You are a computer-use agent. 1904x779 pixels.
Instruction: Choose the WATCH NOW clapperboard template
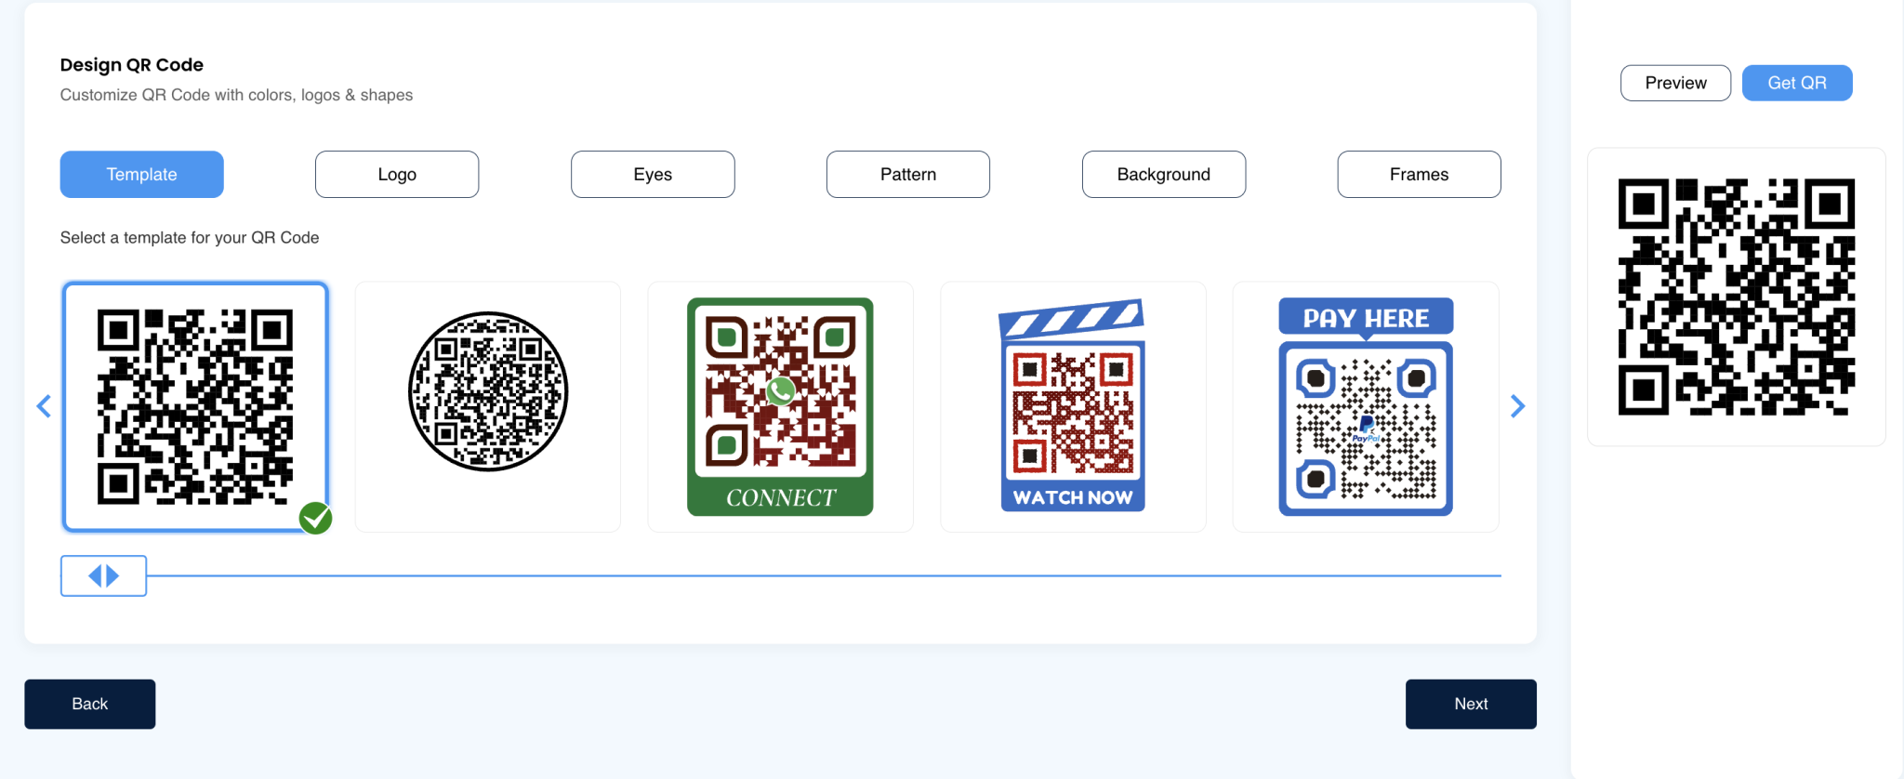click(x=1073, y=407)
